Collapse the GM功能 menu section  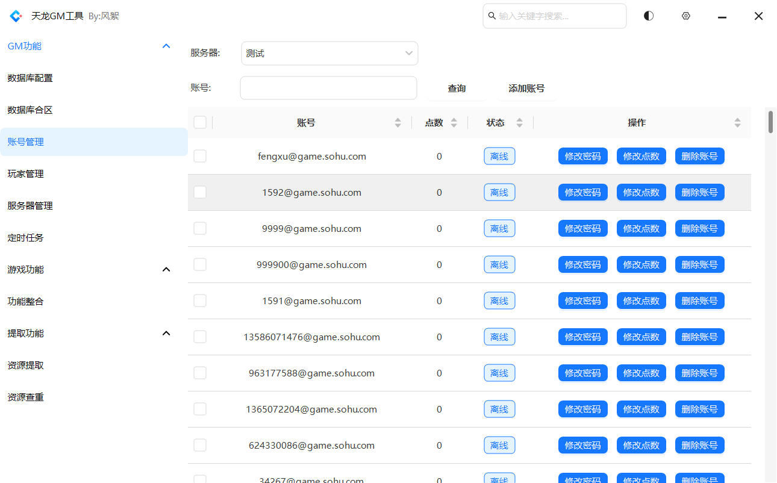pyautogui.click(x=166, y=46)
